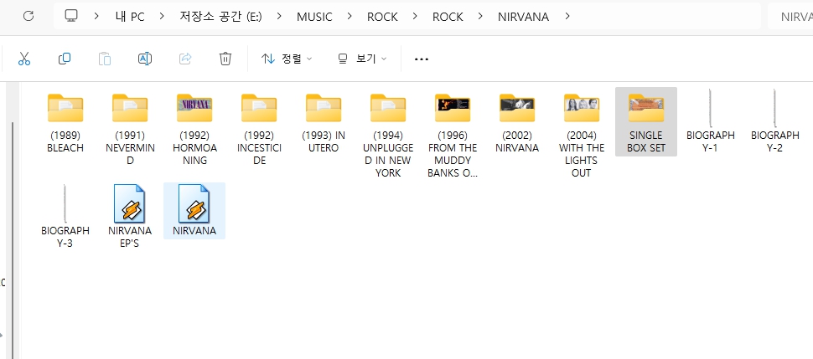This screenshot has height=359, width=813.
Task: Select the (1992) INCESTICIDE folder
Action: [259, 129]
